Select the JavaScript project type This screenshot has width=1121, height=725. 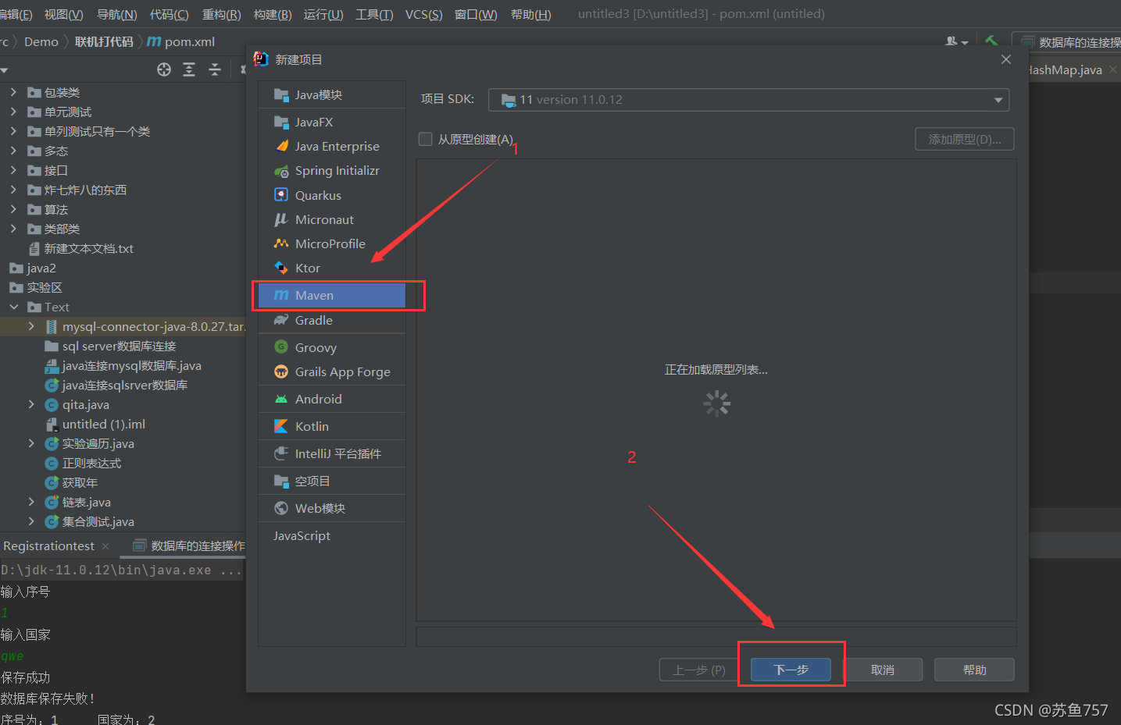[x=302, y=535]
